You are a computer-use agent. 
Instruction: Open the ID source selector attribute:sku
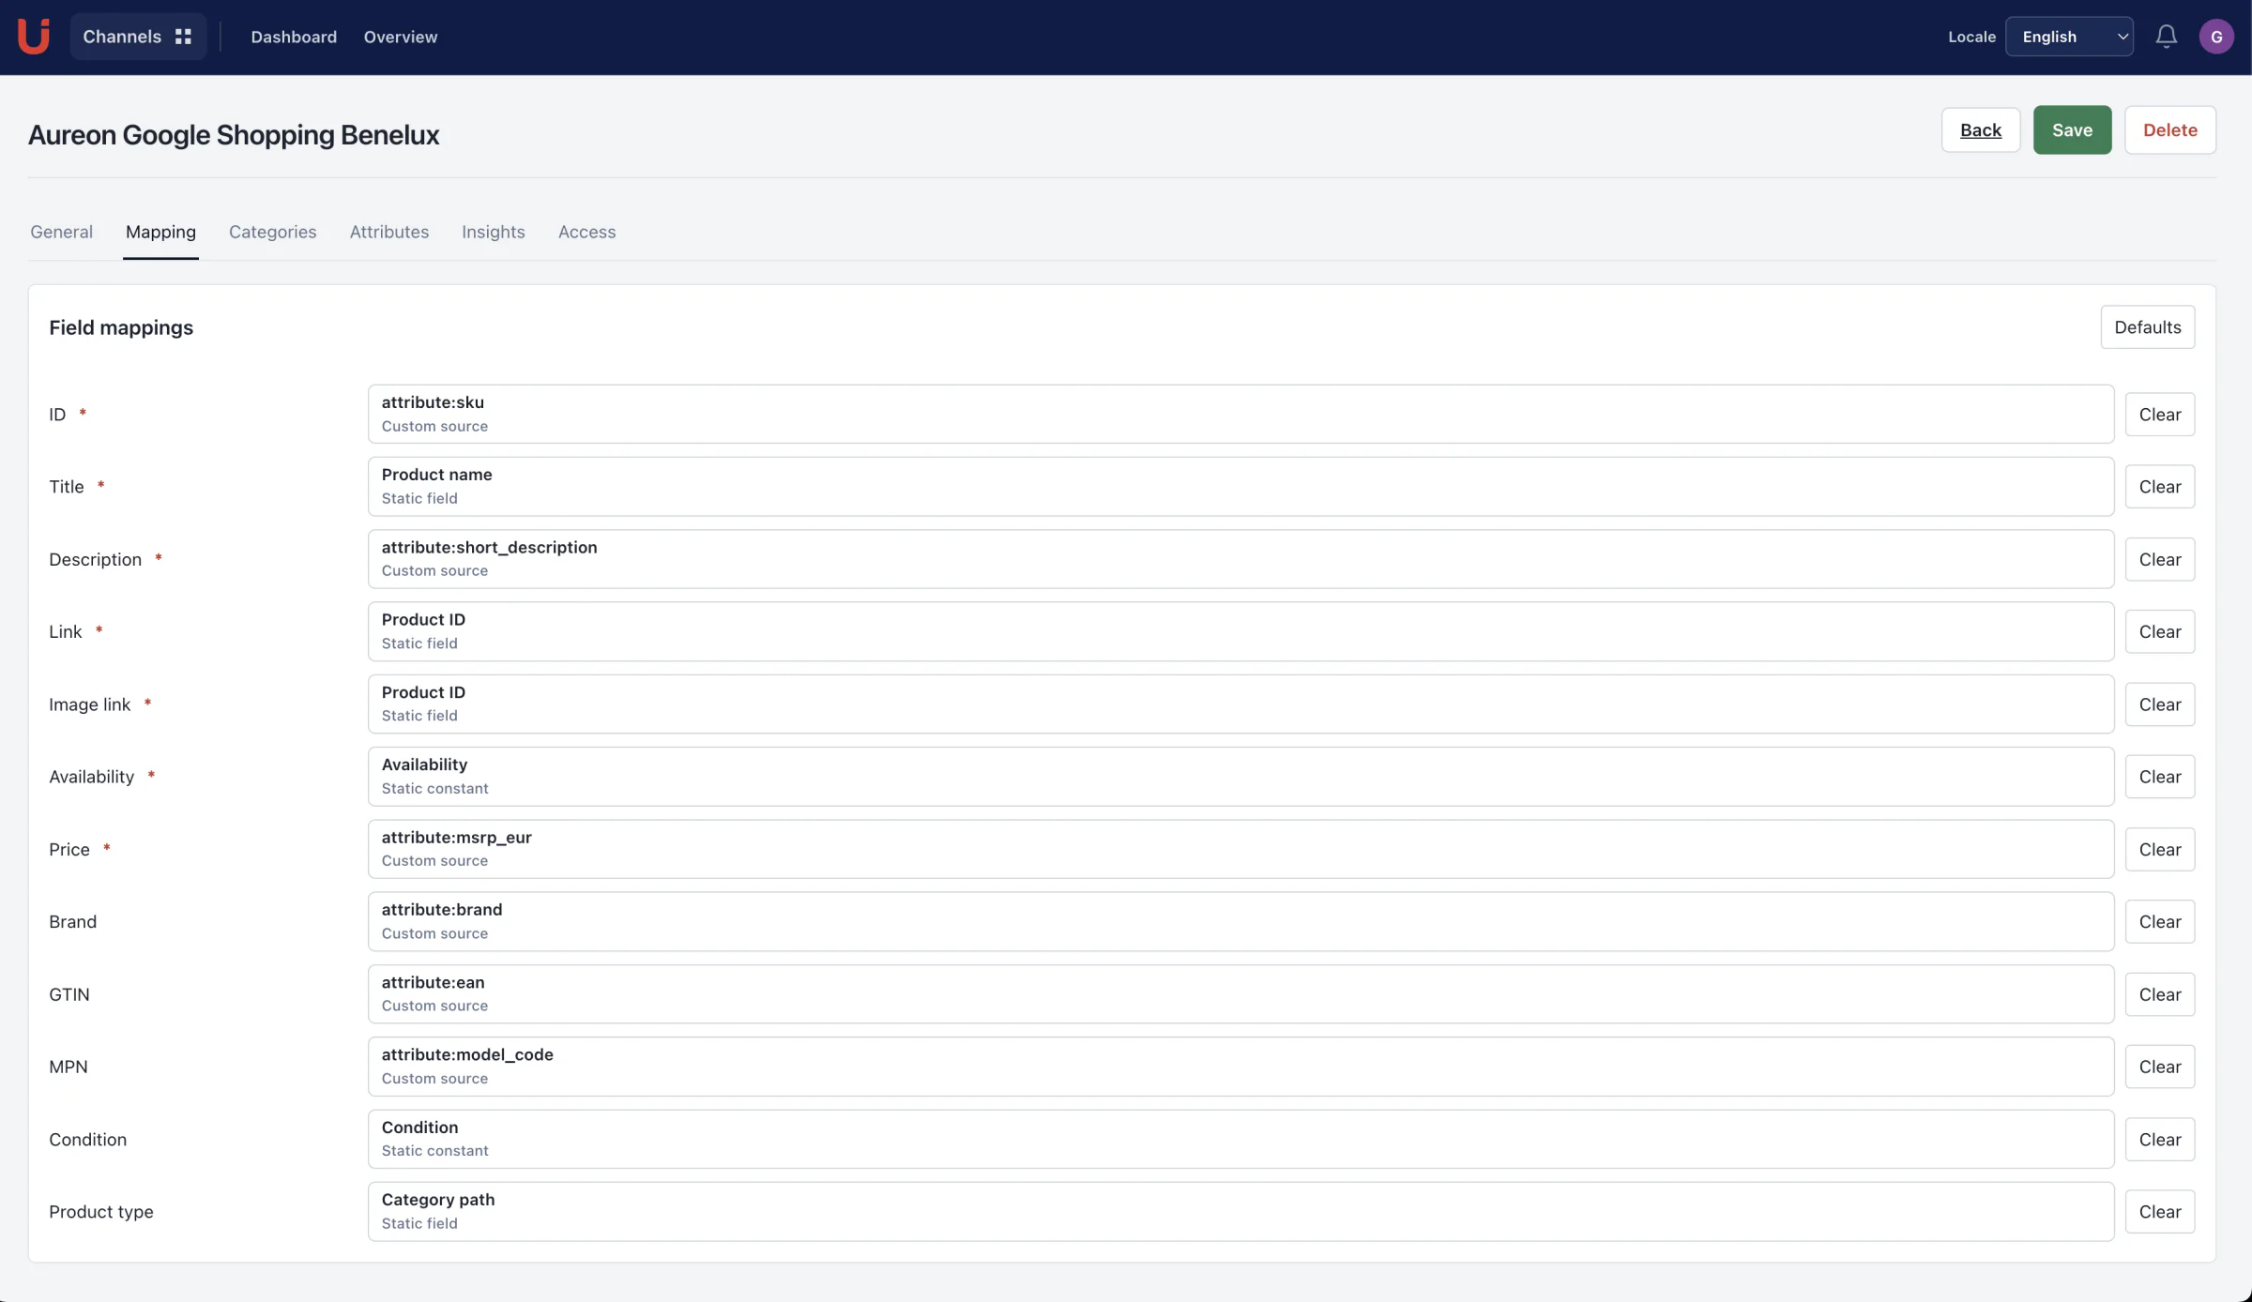pyautogui.click(x=1240, y=414)
